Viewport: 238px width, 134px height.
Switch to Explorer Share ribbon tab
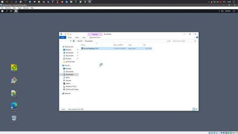77,37
